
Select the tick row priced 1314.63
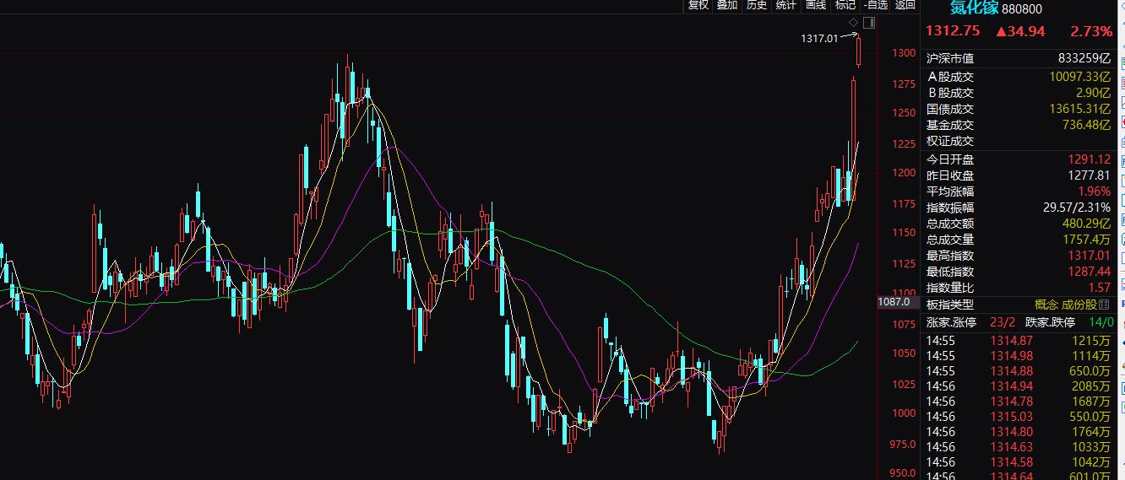(1019, 446)
